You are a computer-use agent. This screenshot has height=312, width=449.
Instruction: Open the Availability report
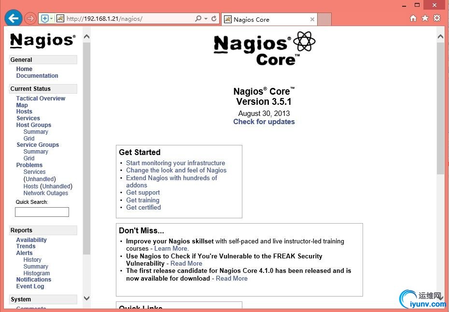click(31, 240)
